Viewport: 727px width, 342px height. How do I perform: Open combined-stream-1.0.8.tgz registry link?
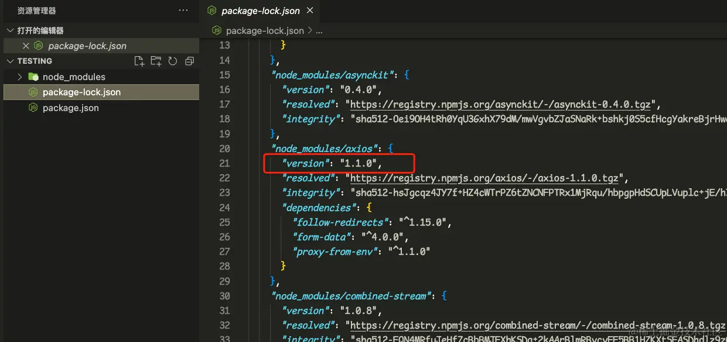pos(538,326)
